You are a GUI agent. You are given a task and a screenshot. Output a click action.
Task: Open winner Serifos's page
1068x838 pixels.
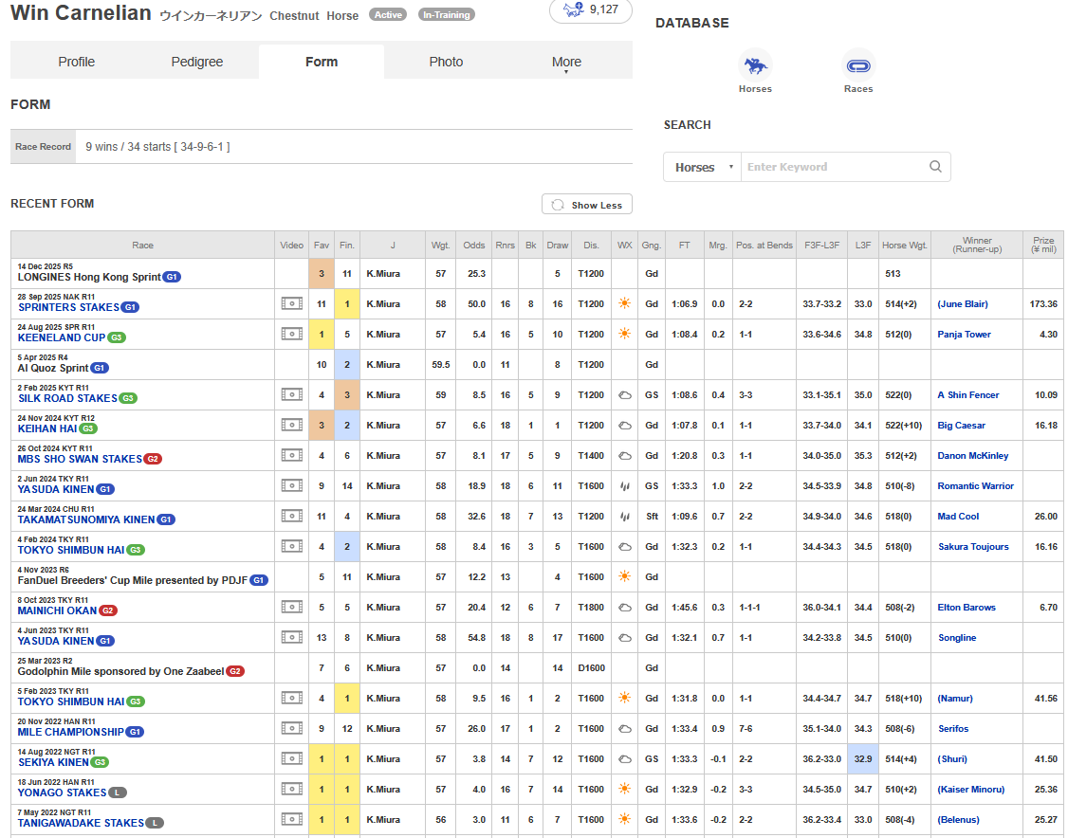click(x=953, y=728)
